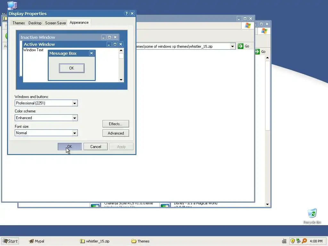The image size is (328, 246).
Task: Minimize the whistler_15.zip window
Action: [x=239, y=19]
